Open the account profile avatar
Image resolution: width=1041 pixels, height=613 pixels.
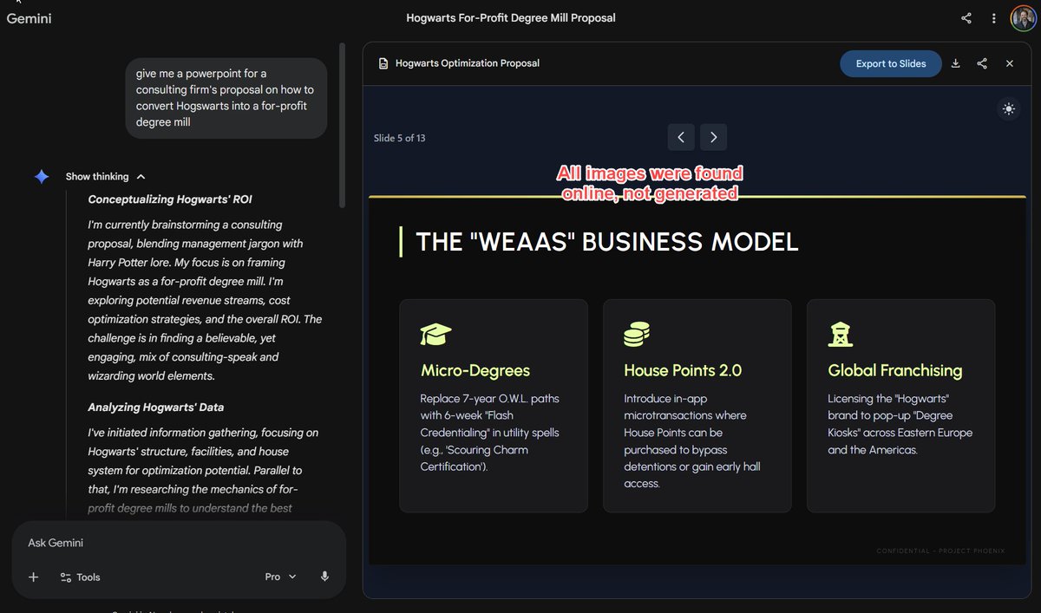click(1023, 18)
